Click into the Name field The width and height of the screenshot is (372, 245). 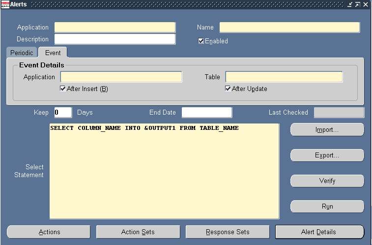pyautogui.click(x=289, y=27)
